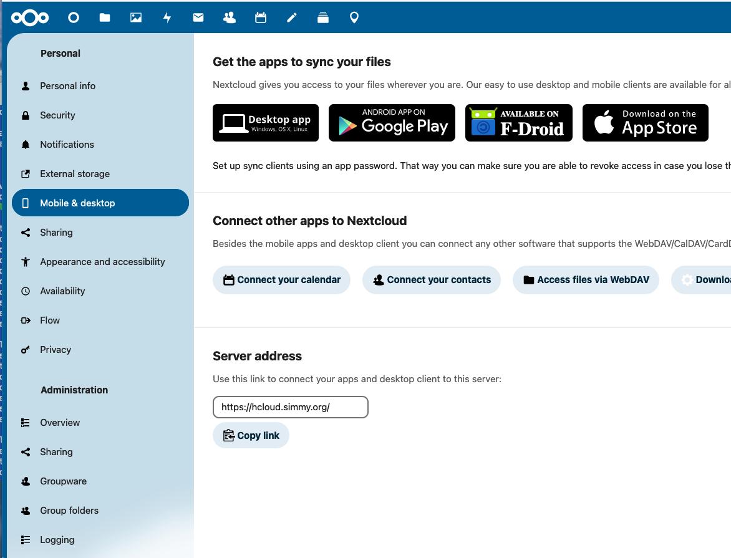Open Security settings section
The height and width of the screenshot is (558, 731).
point(57,115)
